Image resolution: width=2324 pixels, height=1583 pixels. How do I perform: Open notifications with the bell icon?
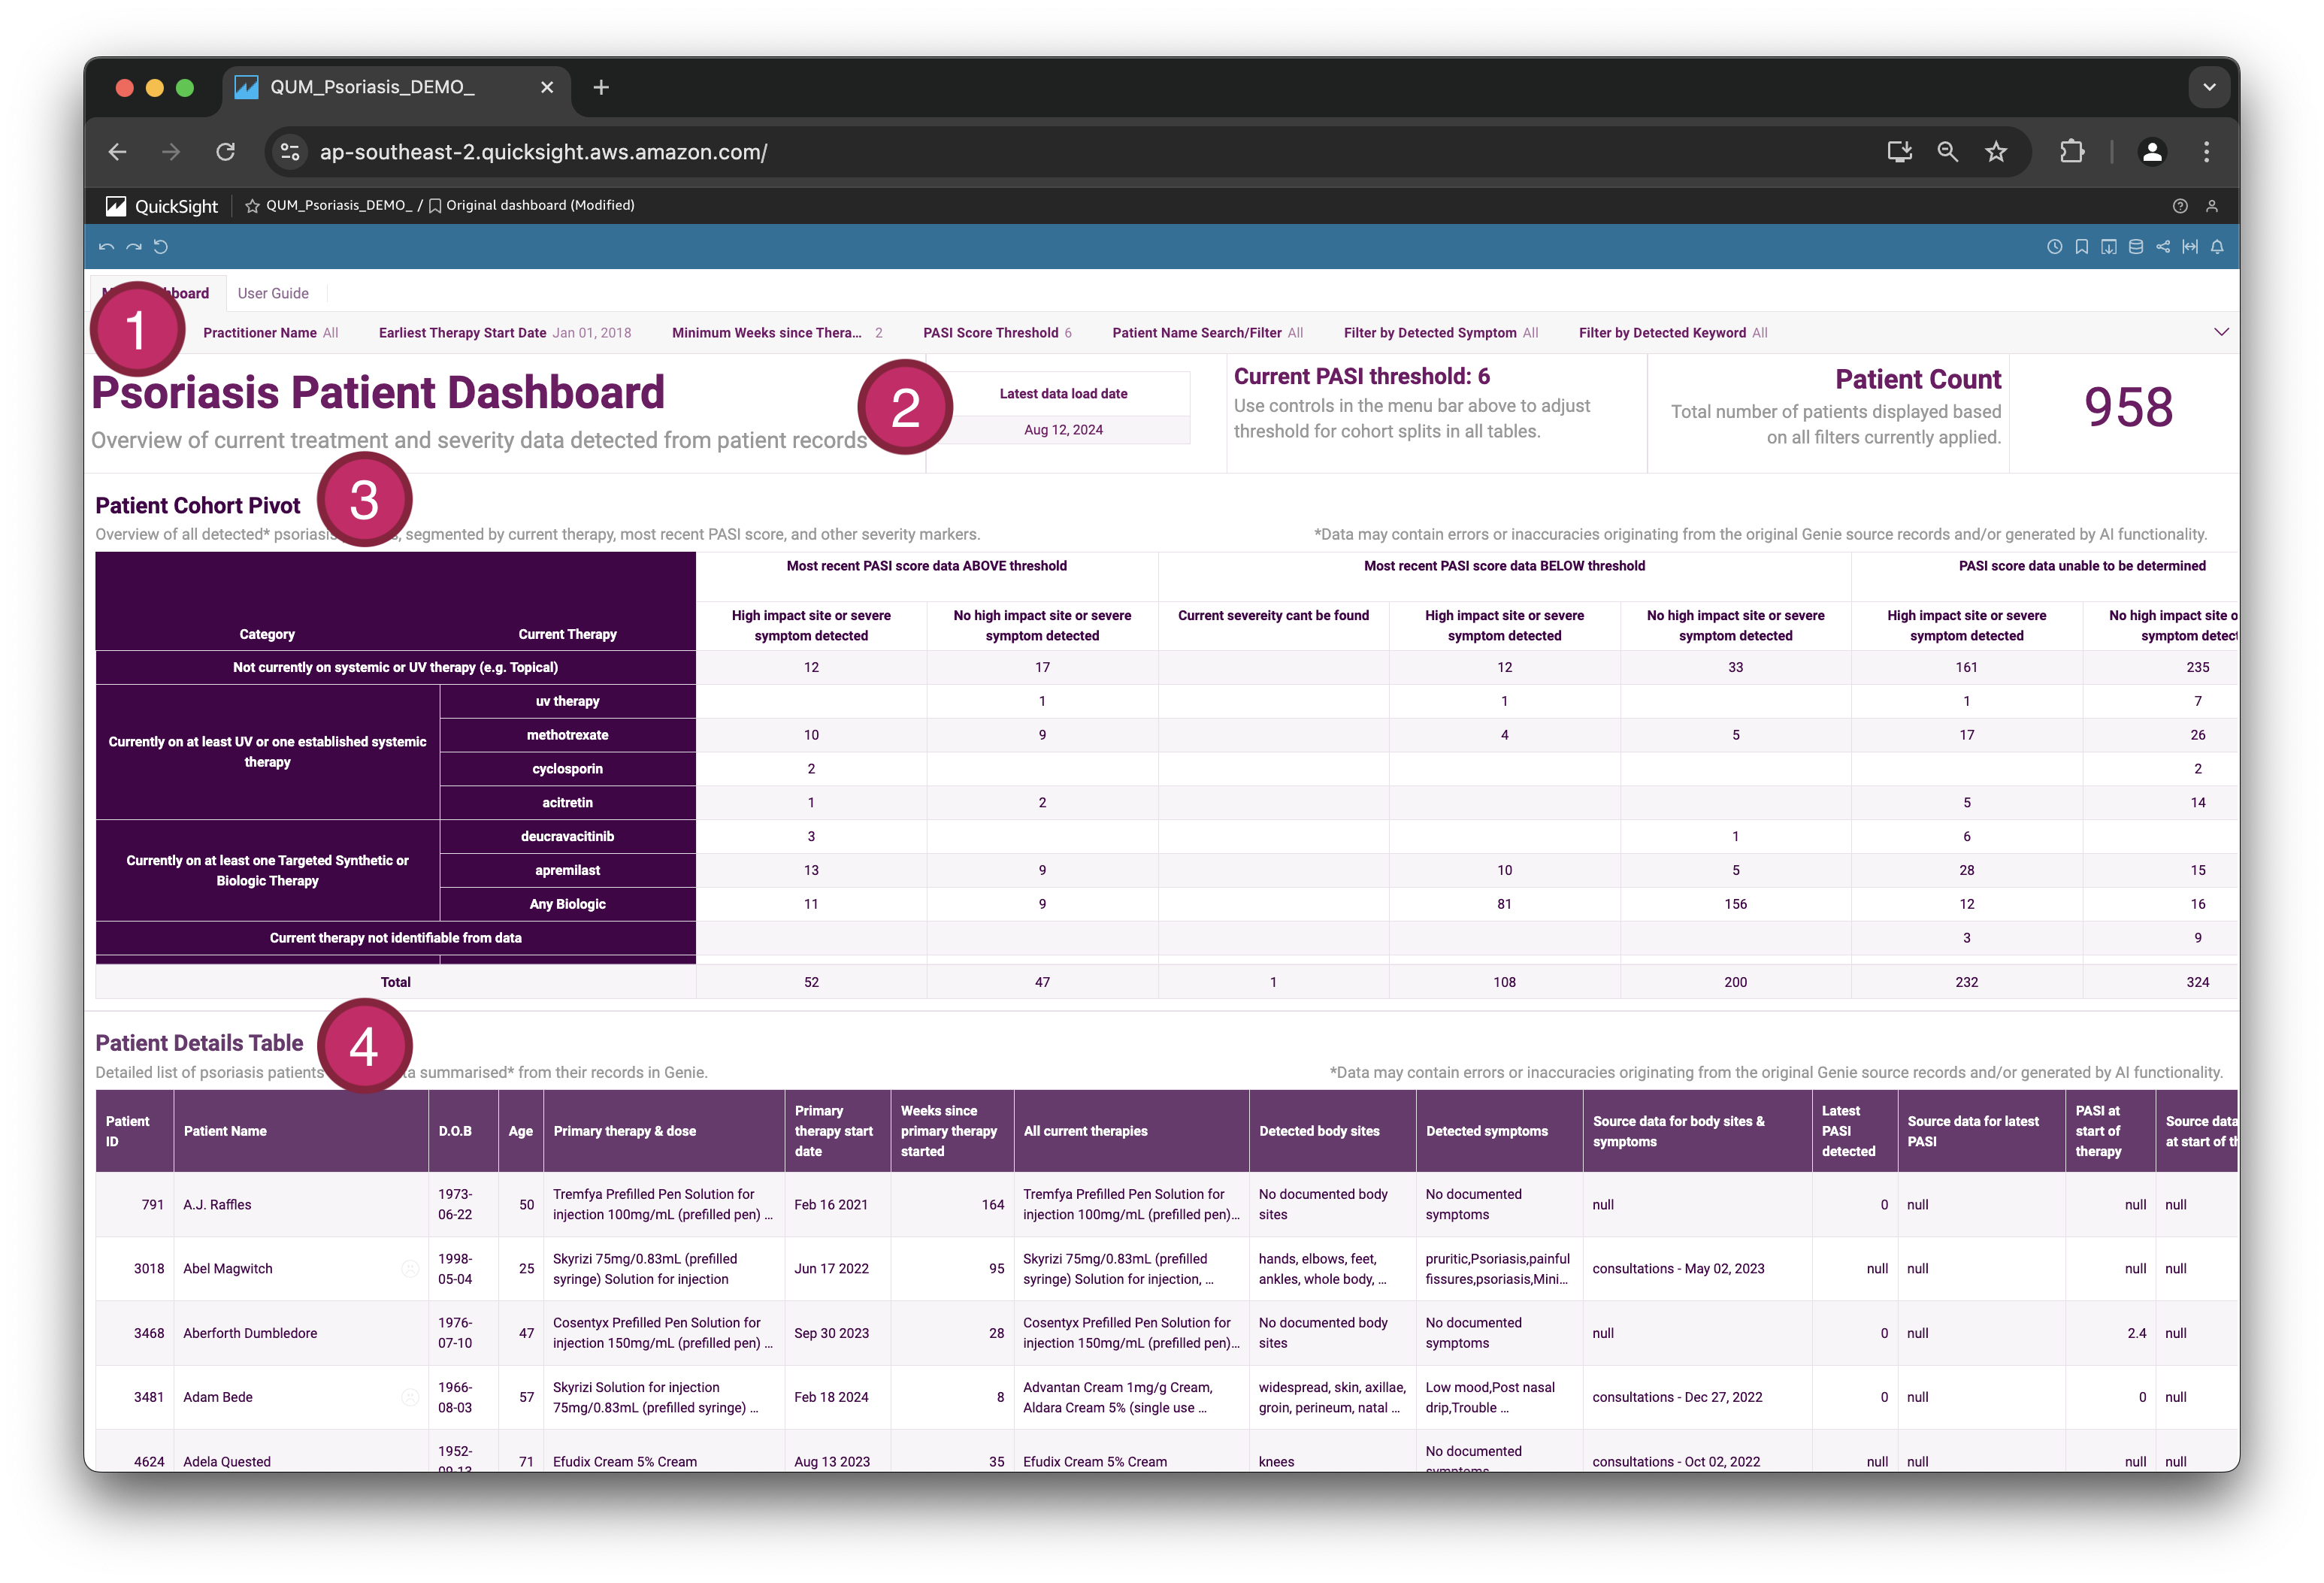click(2219, 247)
